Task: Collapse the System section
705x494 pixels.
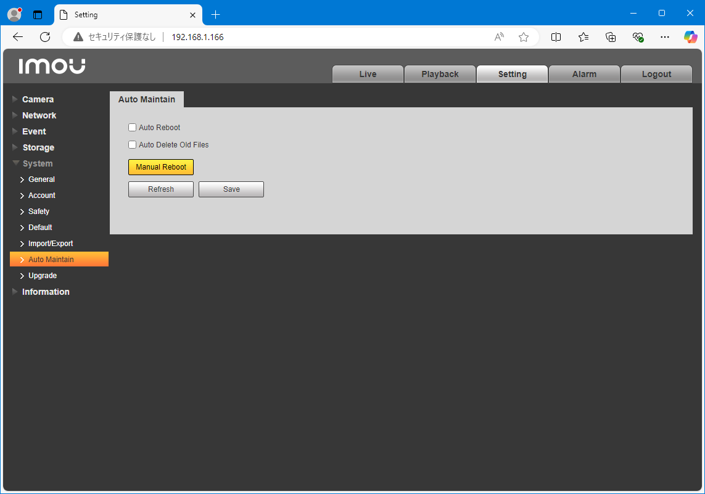Action: pos(38,163)
